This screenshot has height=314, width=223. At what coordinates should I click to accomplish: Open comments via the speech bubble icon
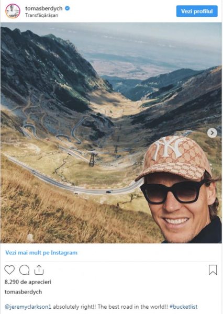[x=24, y=270]
